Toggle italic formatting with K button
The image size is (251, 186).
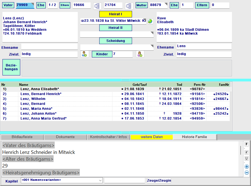(246, 153)
